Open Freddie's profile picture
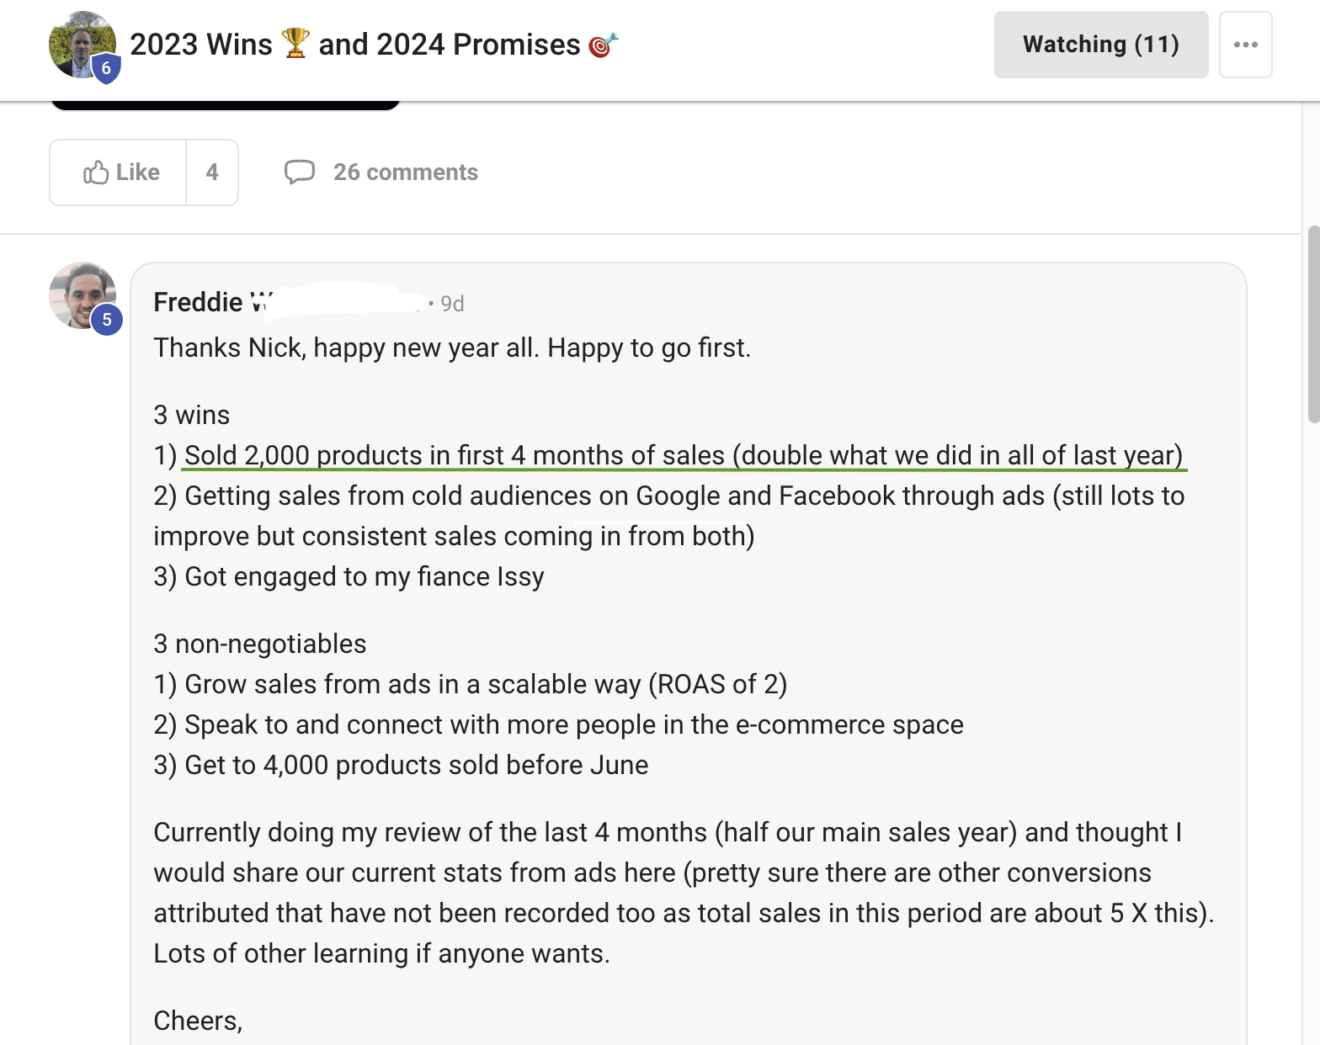Image resolution: width=1320 pixels, height=1045 pixels. coord(82,295)
